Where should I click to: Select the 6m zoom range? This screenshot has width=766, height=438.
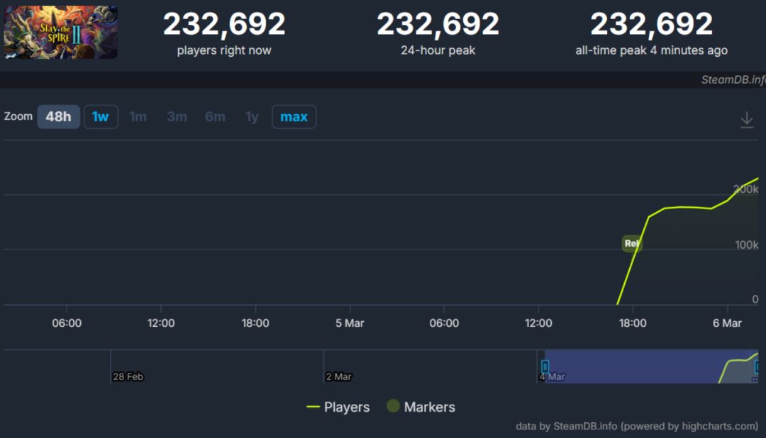[x=215, y=117]
